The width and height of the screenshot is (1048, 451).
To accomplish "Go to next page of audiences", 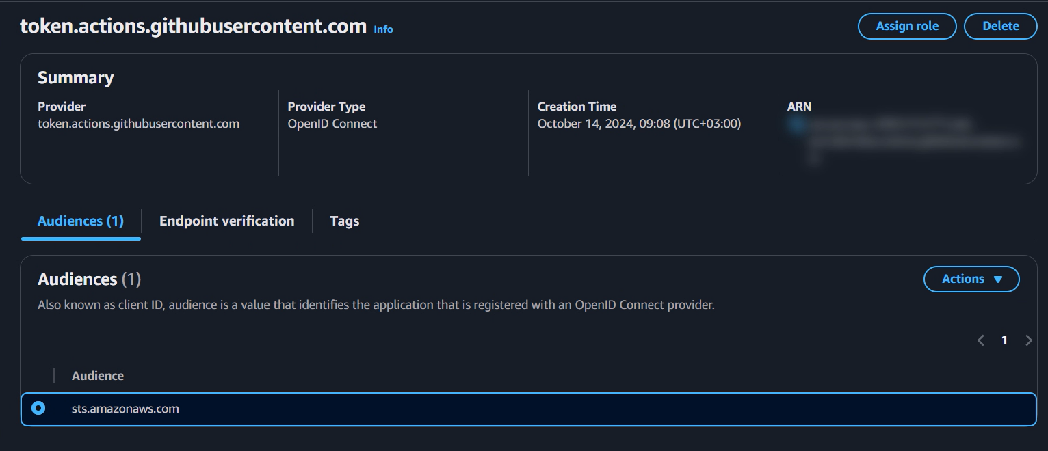I will click(x=1028, y=340).
